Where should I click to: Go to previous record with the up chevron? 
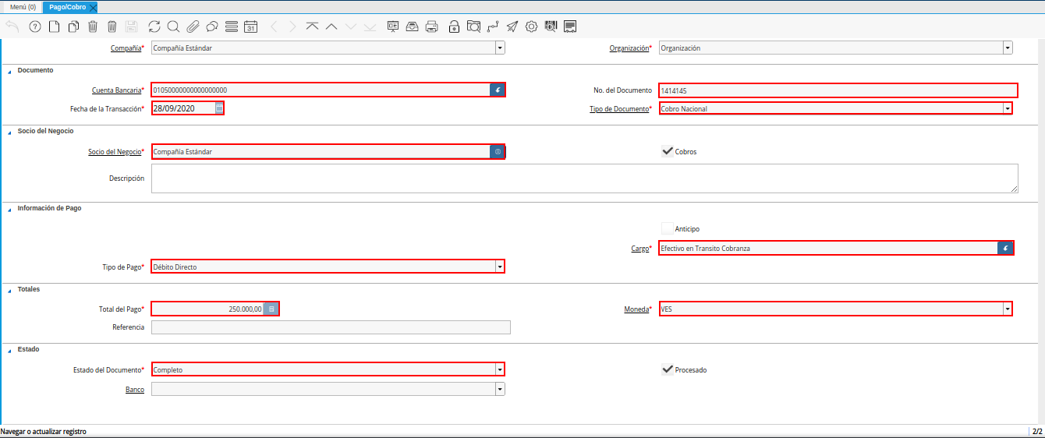(x=331, y=26)
